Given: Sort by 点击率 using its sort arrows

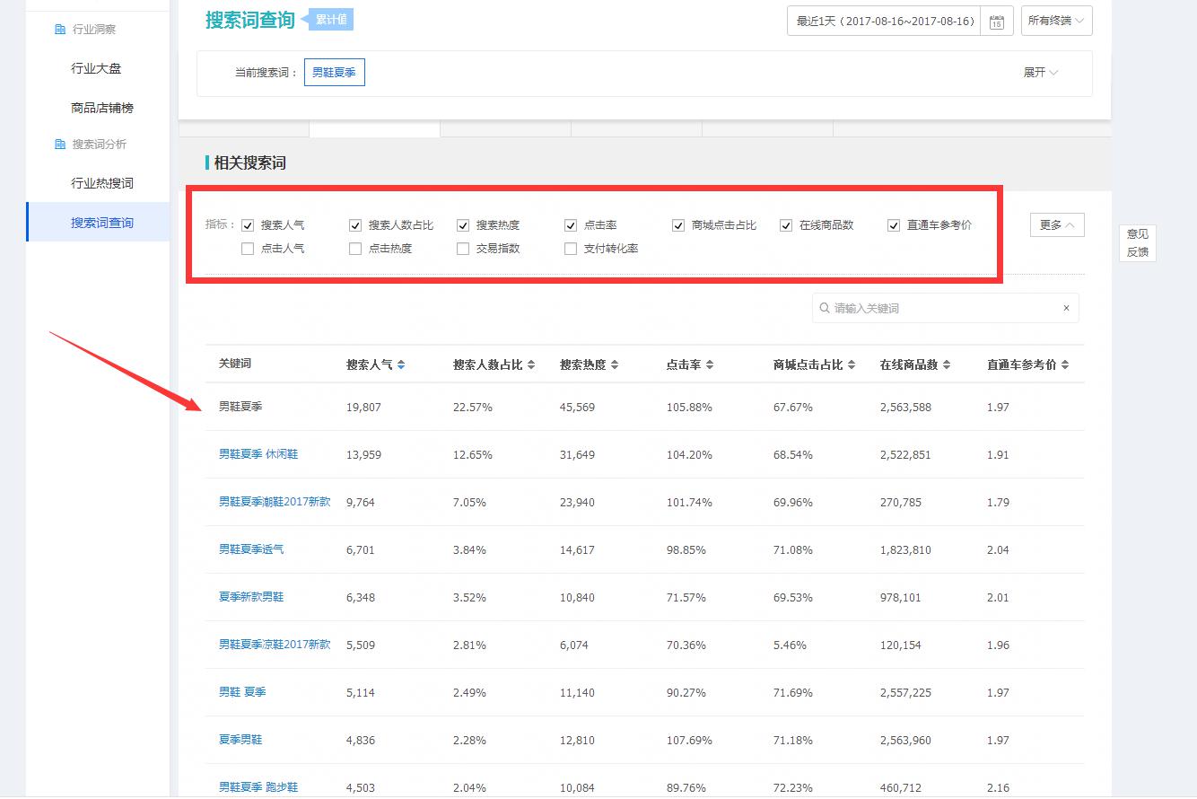Looking at the screenshot, I should point(708,364).
